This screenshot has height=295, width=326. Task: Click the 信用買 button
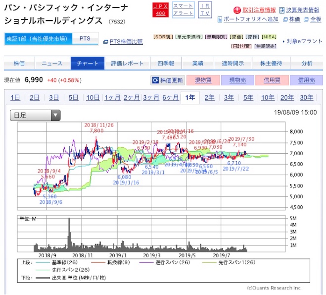272,80
